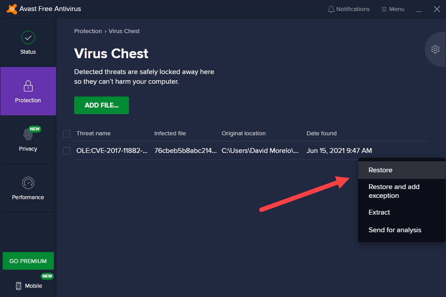The width and height of the screenshot is (446, 297).
Task: Tick the select-all checkbox in header
Action: (67, 134)
